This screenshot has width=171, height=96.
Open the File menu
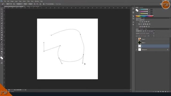[x=5, y=1]
